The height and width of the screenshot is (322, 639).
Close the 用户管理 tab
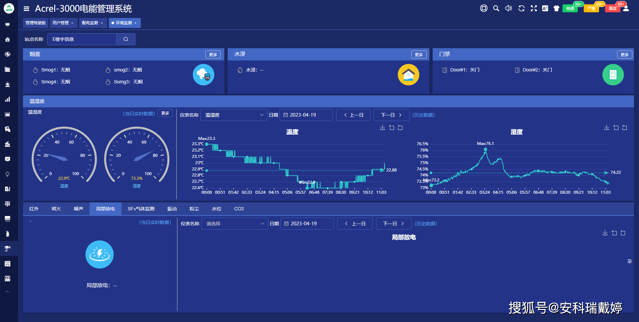(72, 23)
